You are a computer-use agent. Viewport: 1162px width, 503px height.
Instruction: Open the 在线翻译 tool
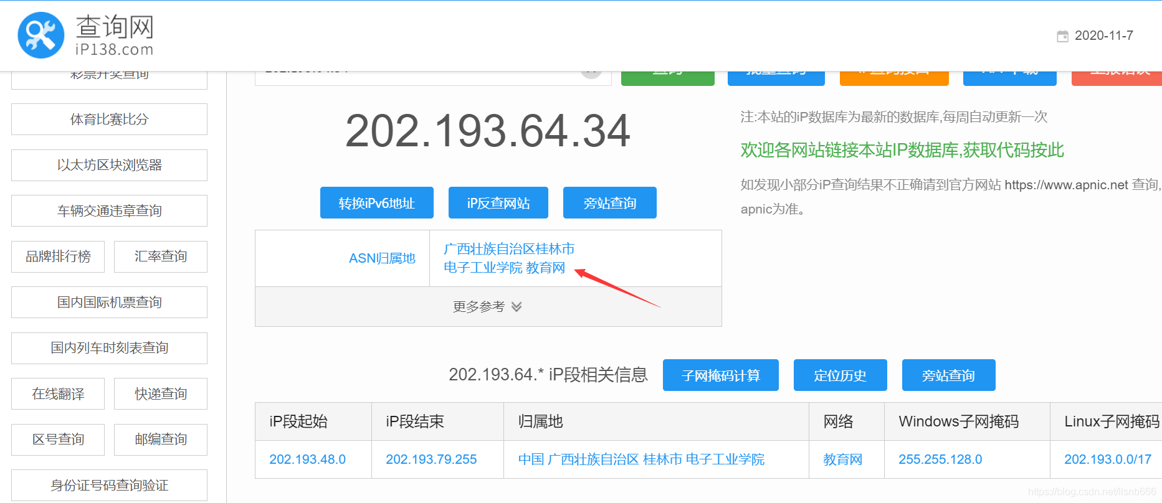pyautogui.click(x=58, y=393)
